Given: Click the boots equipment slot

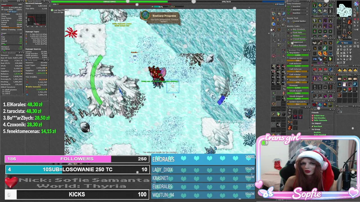Looking at the screenshot, I should point(345,36).
